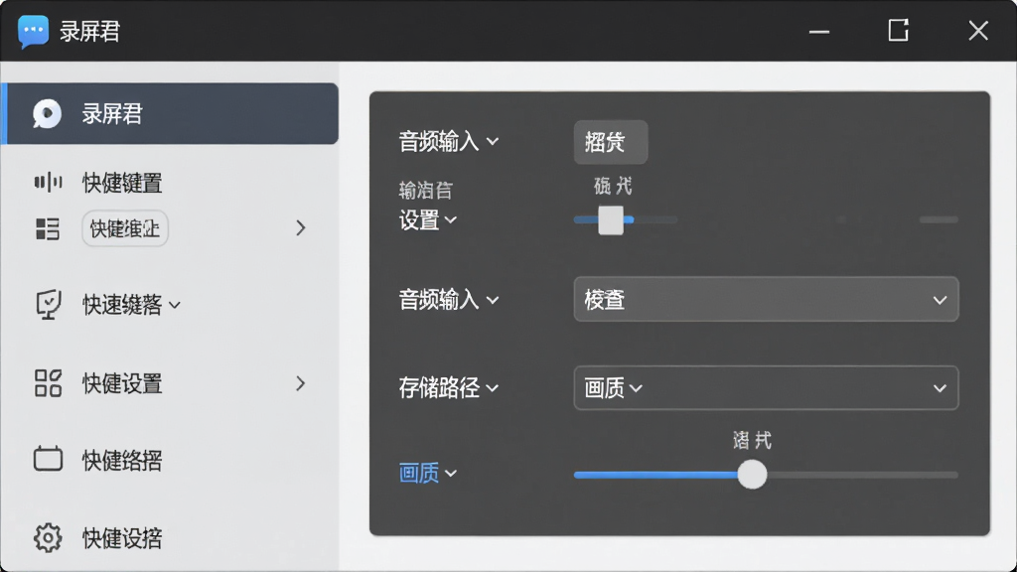
Task: Close the 录屏君 window
Action: [978, 31]
